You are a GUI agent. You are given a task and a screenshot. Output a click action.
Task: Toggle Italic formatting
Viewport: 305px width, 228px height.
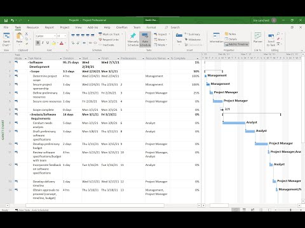(43, 43)
